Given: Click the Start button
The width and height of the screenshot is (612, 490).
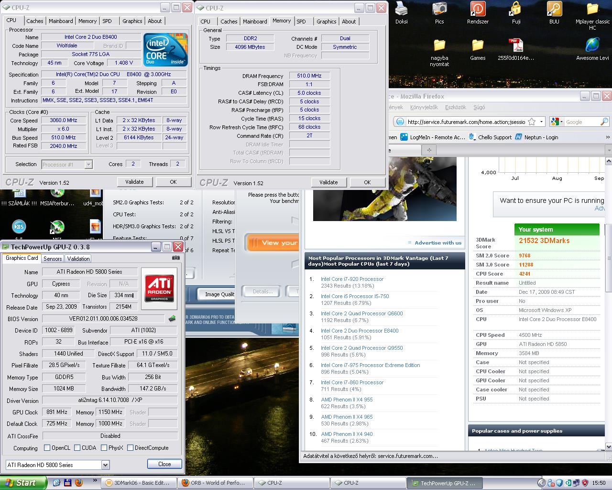Looking at the screenshot, I should click(23, 483).
